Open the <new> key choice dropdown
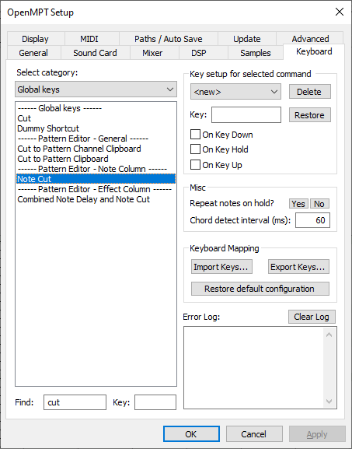The height and width of the screenshot is (449, 352). [235, 92]
